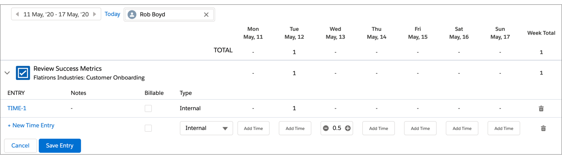Screen dimensions: 562x159
Task: Click the Review Success Metrics task icon
Action: [x=23, y=73]
